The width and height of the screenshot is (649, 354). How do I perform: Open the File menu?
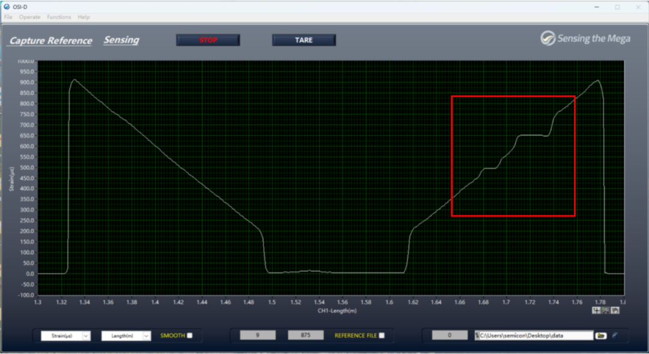pyautogui.click(x=8, y=17)
